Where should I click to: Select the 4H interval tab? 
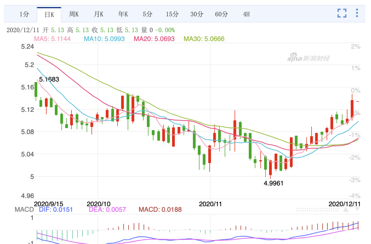[x=246, y=14]
